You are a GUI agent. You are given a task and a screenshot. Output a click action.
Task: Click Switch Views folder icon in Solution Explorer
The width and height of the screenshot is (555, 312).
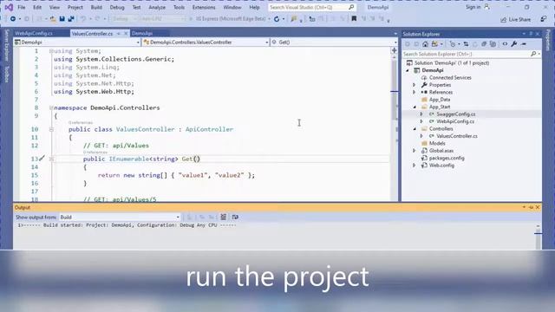(434, 44)
